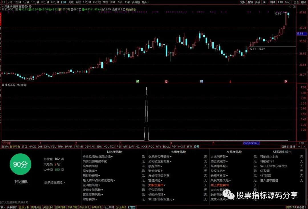Open the 盘面分析 bottom tab
This screenshot has height=209, width=308.
tap(24, 207)
